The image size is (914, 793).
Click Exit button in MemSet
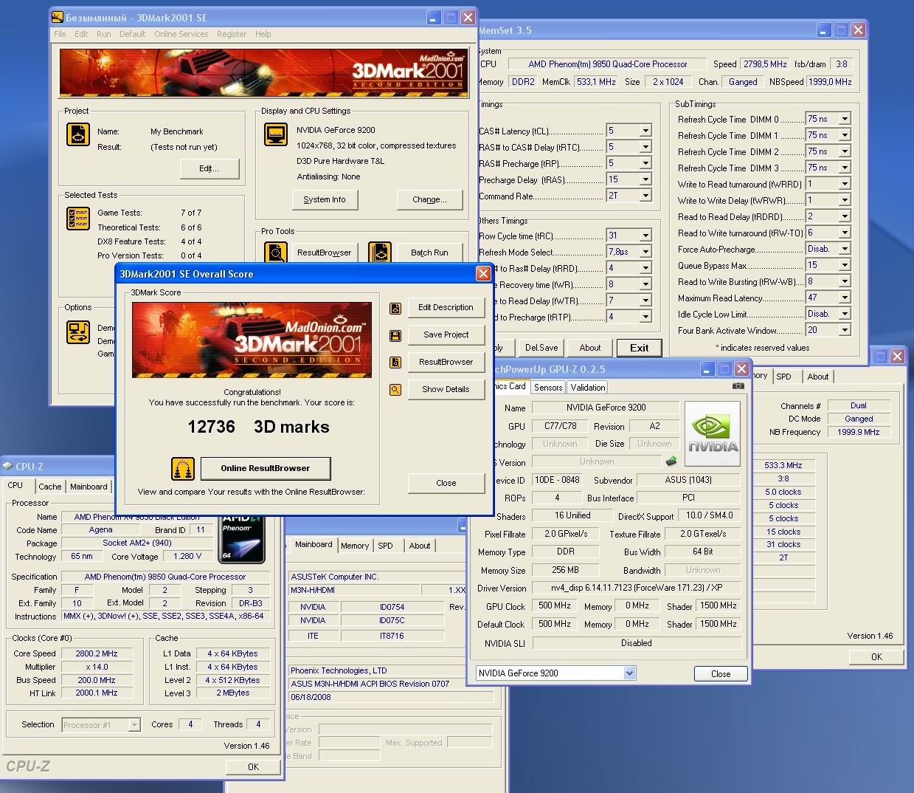pos(639,348)
